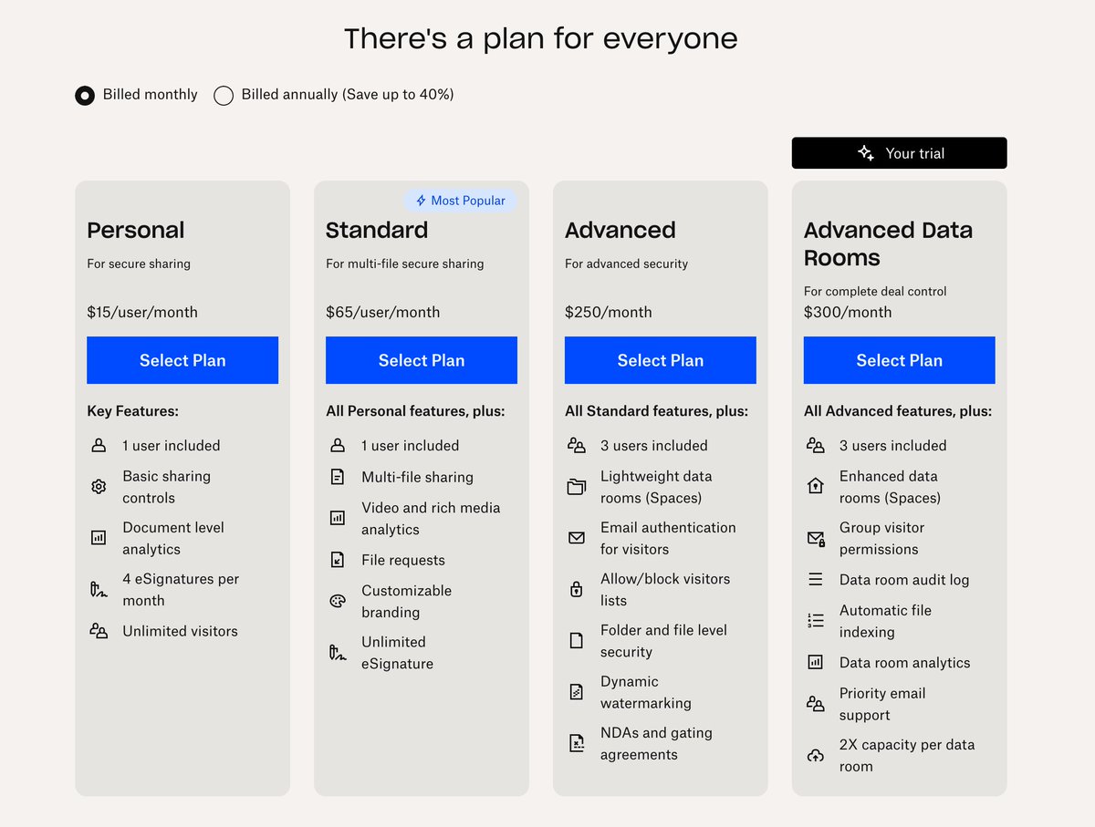Click 'There's a plan for everyone' heading

click(x=541, y=39)
